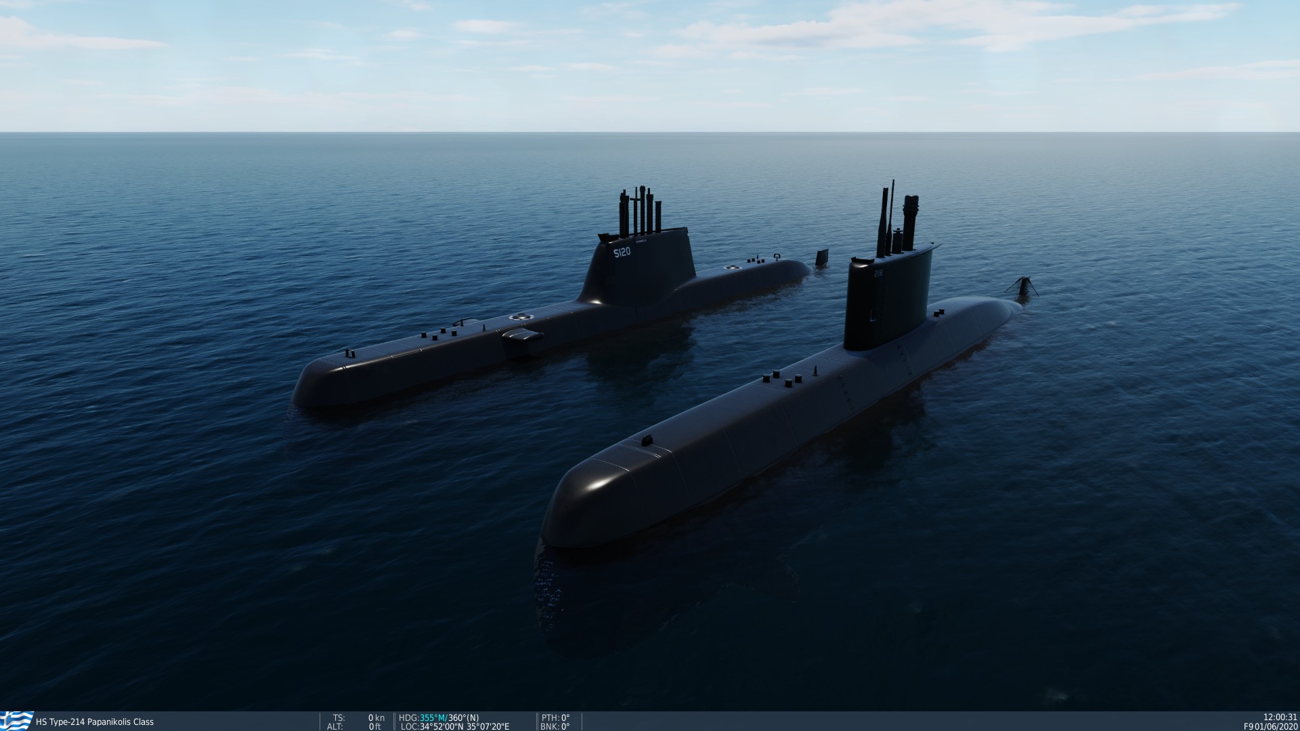This screenshot has height=731, width=1300.
Task: Click the hull number S120 on the sail
Action: [x=622, y=252]
